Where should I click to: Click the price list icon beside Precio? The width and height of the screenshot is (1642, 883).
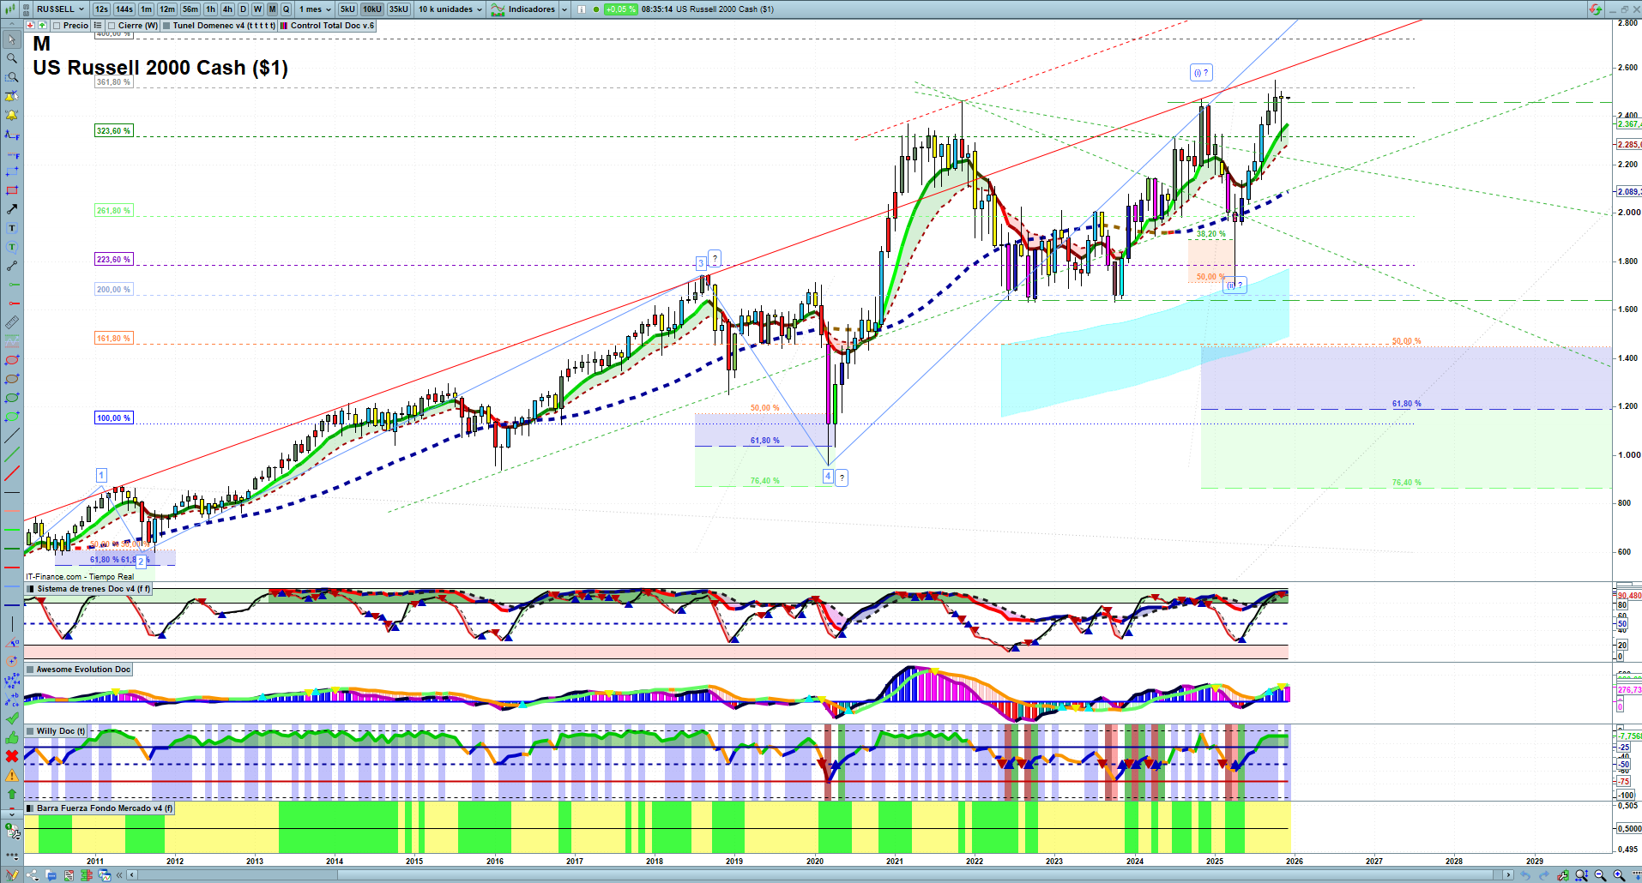click(97, 26)
